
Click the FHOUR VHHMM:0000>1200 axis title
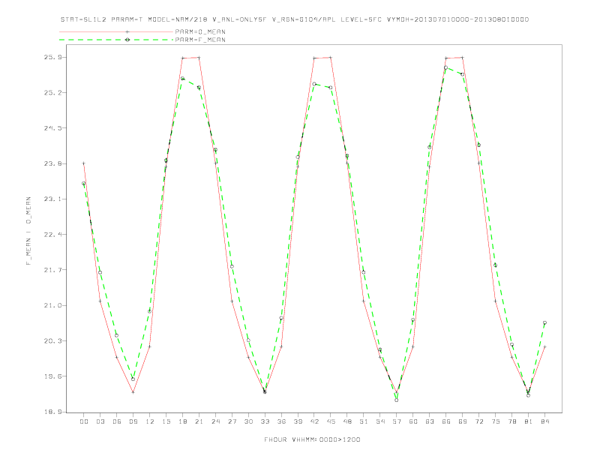[x=312, y=439]
